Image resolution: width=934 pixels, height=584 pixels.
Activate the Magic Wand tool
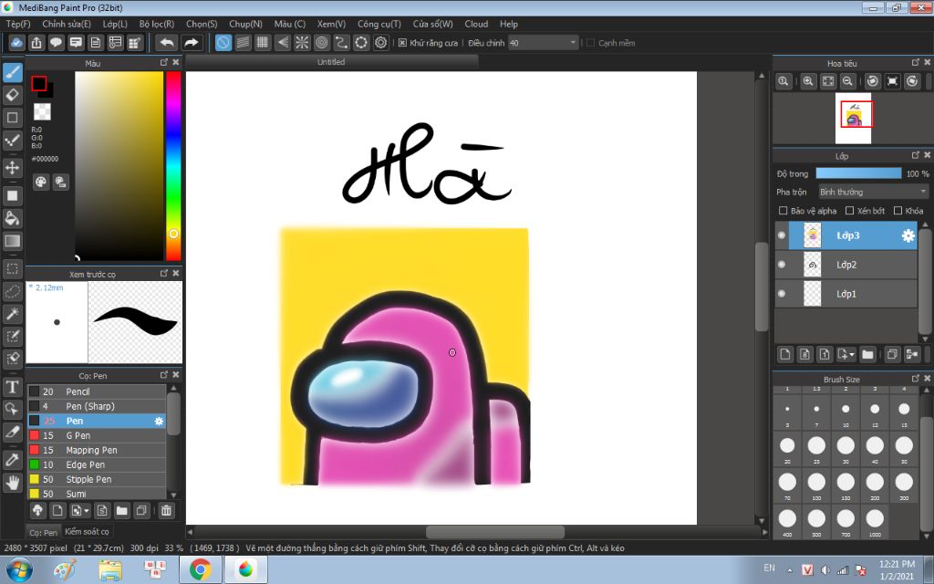[13, 314]
